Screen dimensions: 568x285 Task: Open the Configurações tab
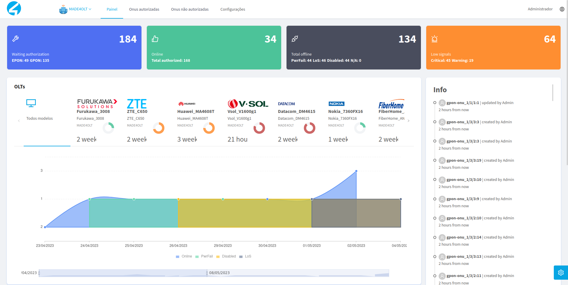point(233,9)
